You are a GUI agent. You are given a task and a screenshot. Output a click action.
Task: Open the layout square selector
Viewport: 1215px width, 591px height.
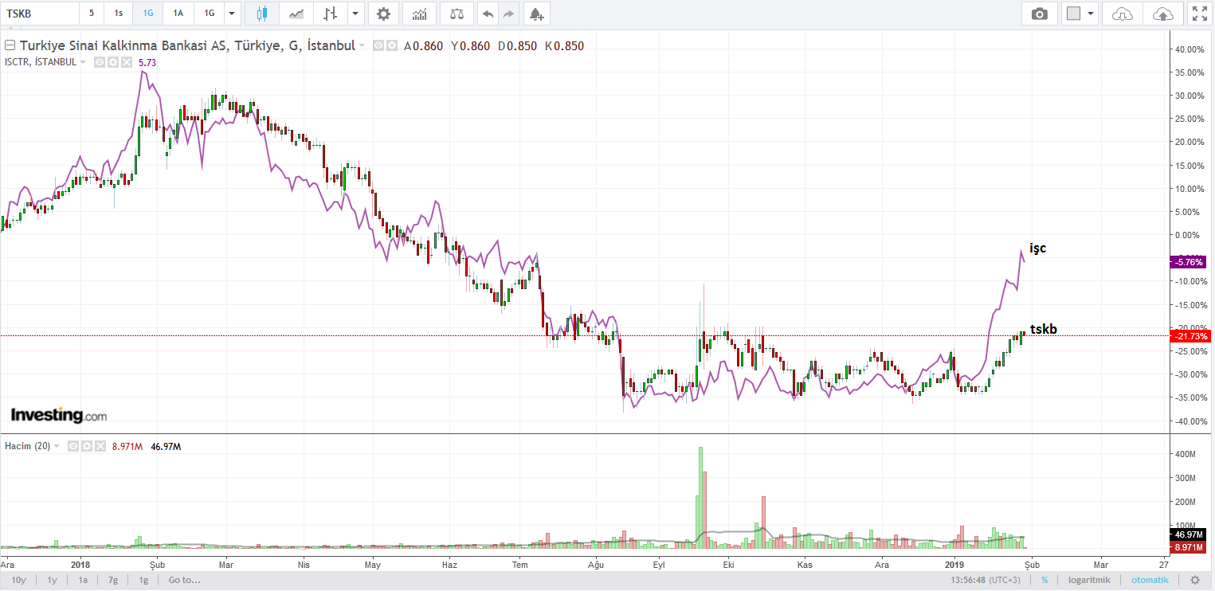click(1073, 14)
